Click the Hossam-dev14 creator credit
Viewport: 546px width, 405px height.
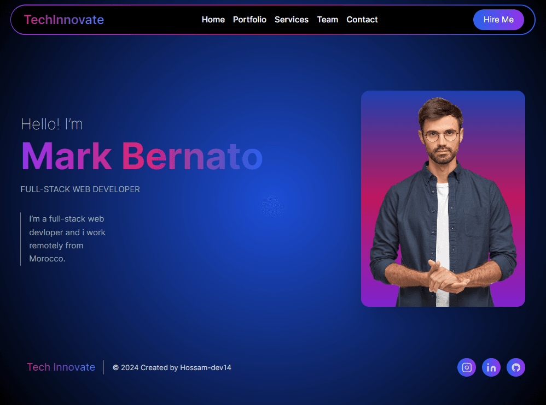[x=206, y=368]
